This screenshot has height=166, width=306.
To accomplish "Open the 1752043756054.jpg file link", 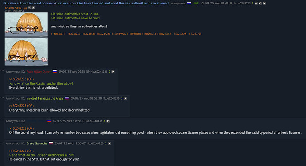I will tap(16, 8).
